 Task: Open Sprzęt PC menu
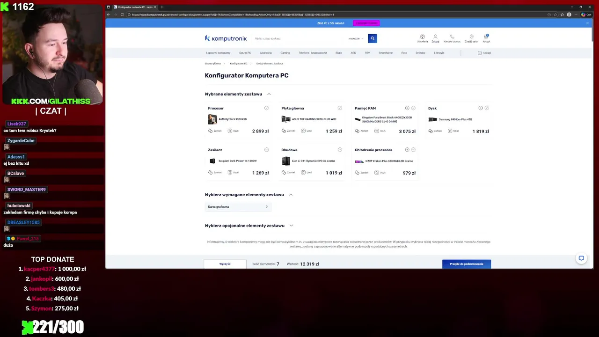(245, 53)
